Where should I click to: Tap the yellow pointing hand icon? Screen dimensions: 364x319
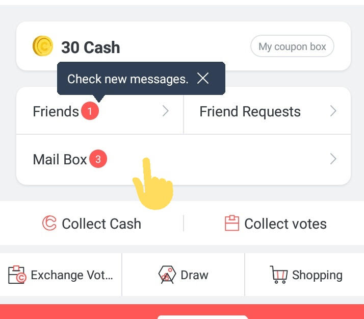(153, 184)
